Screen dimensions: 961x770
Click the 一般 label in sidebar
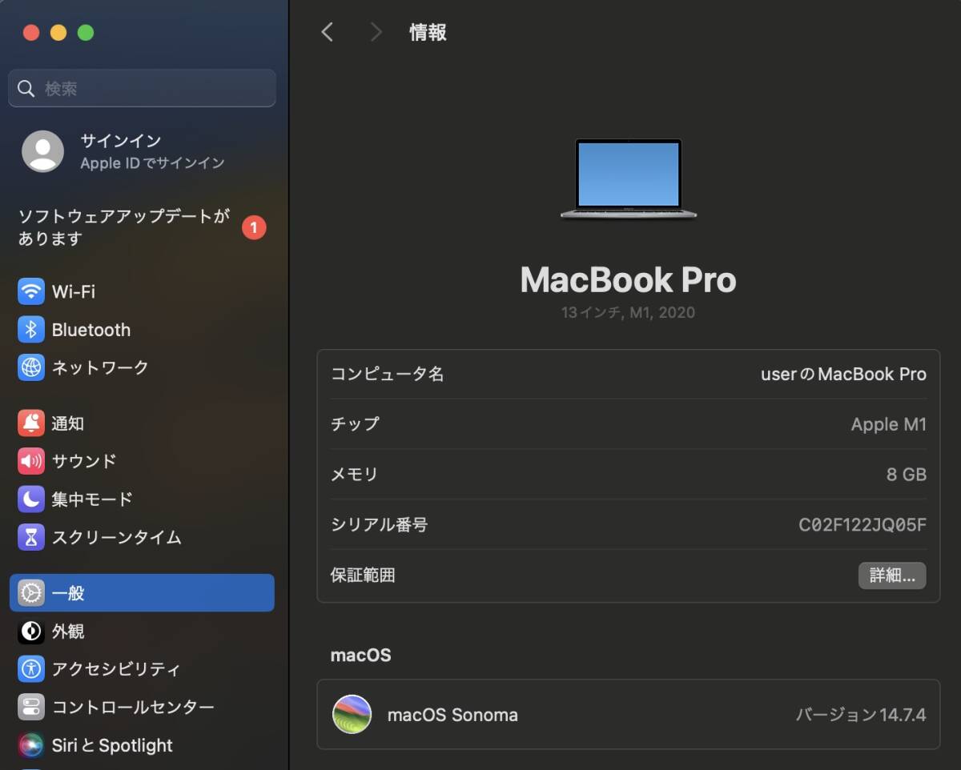(x=68, y=593)
